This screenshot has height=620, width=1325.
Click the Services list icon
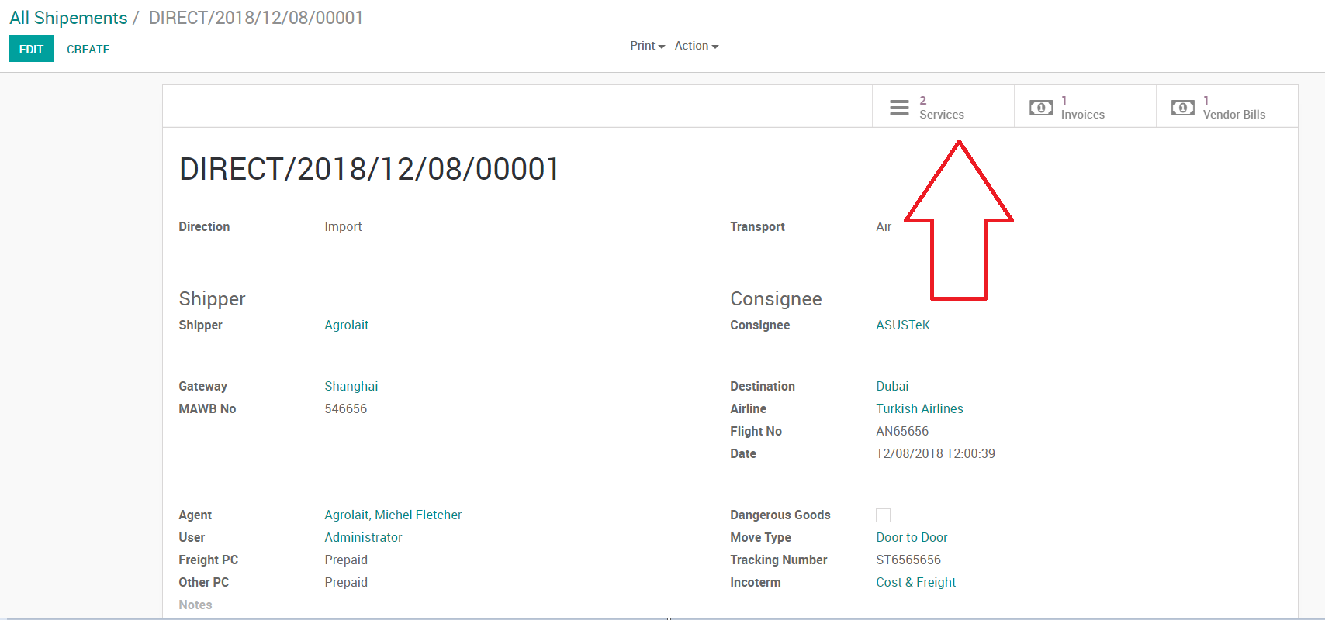[x=899, y=108]
